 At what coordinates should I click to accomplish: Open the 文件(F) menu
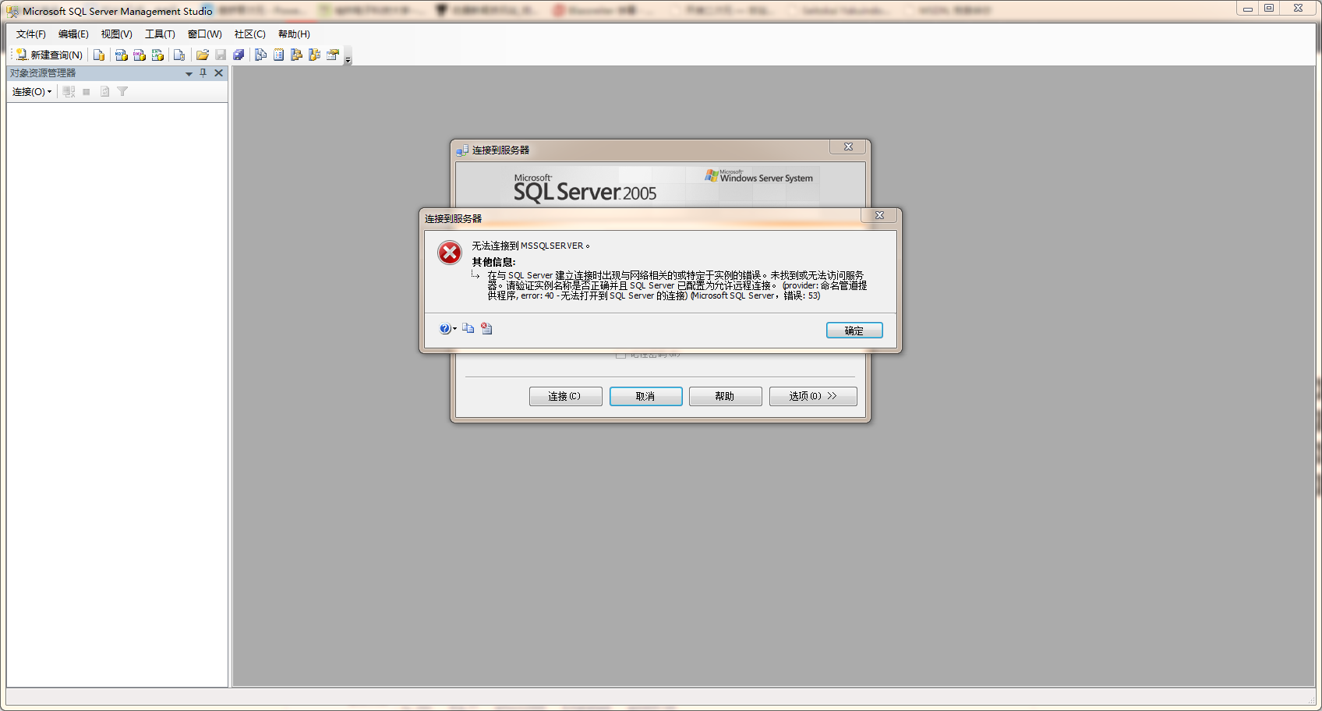(x=31, y=34)
